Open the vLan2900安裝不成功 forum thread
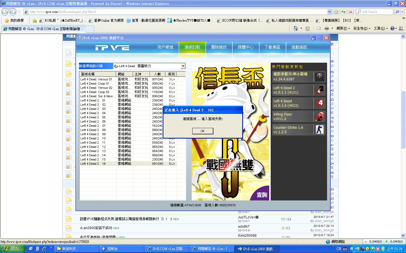This screenshot has height=253, width=406. point(96,228)
